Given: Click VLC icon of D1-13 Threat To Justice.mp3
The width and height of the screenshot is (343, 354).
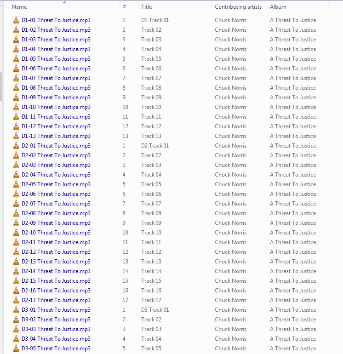Looking at the screenshot, I should [16, 136].
